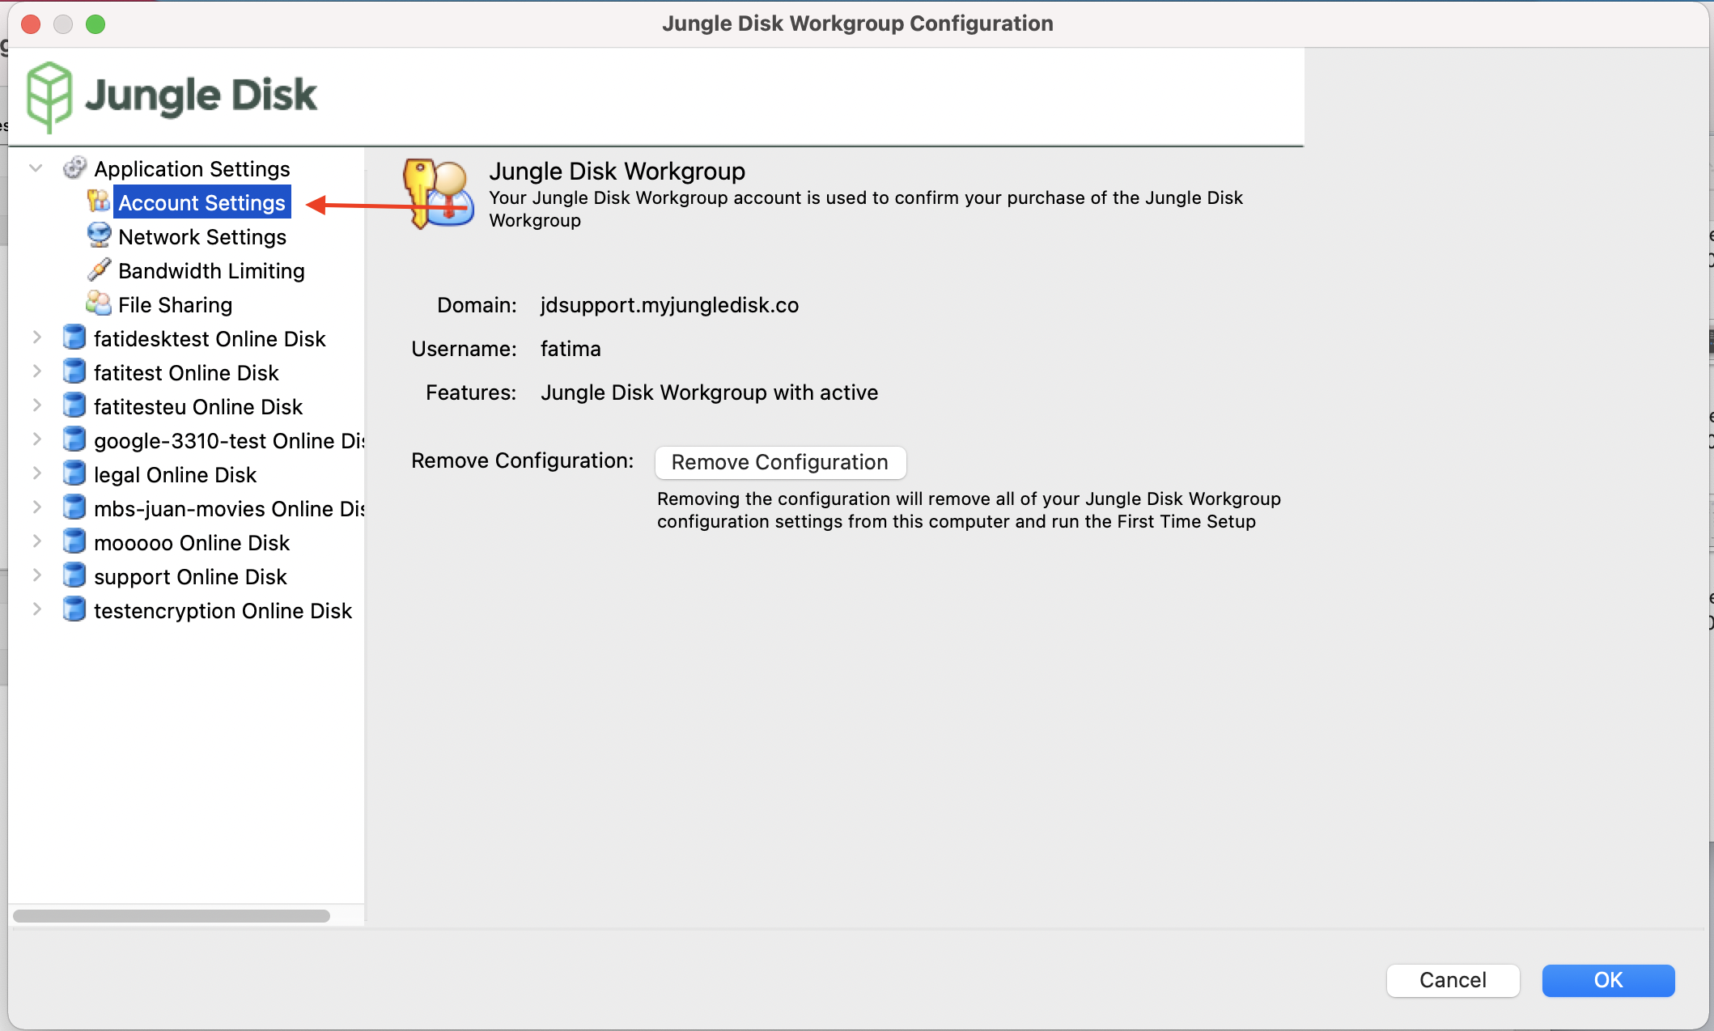Image resolution: width=1714 pixels, height=1031 pixels.
Task: Select mooooo Online Disk
Action: (x=192, y=542)
